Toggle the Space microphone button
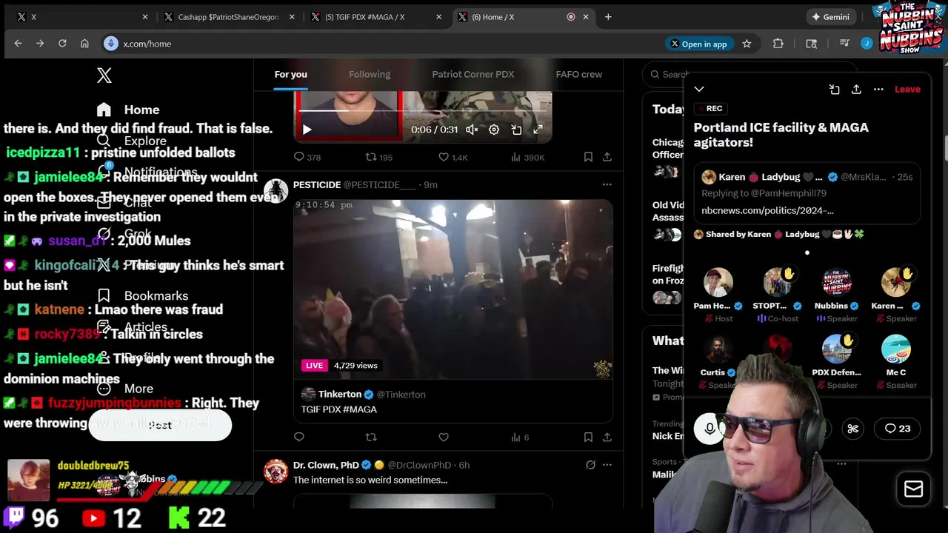Screen dimensions: 948x533 coord(710,429)
